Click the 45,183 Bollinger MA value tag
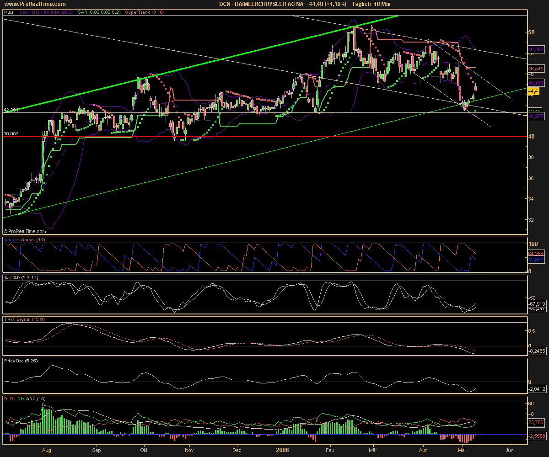This screenshot has height=457, width=549. coord(536,83)
